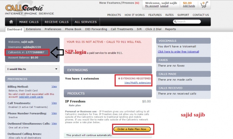Image resolution: width=233 pixels, height=139 pixels.
Task: Click View link for Phone Number Forwarding
Action: click(54, 113)
